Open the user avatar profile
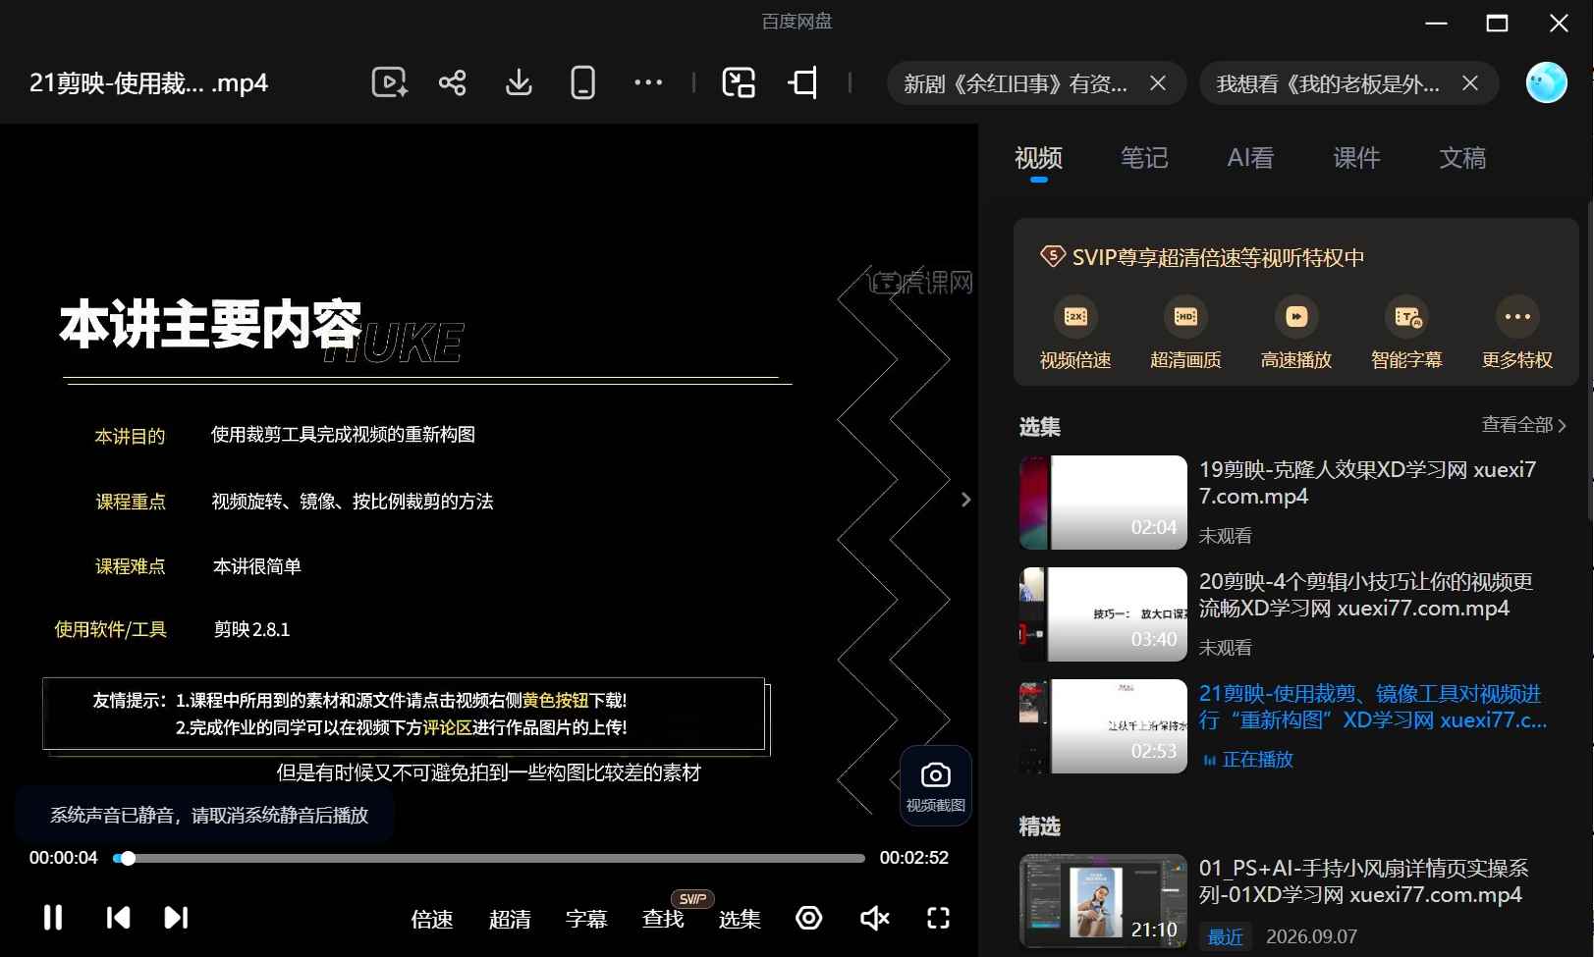The width and height of the screenshot is (1594, 957). [x=1546, y=82]
